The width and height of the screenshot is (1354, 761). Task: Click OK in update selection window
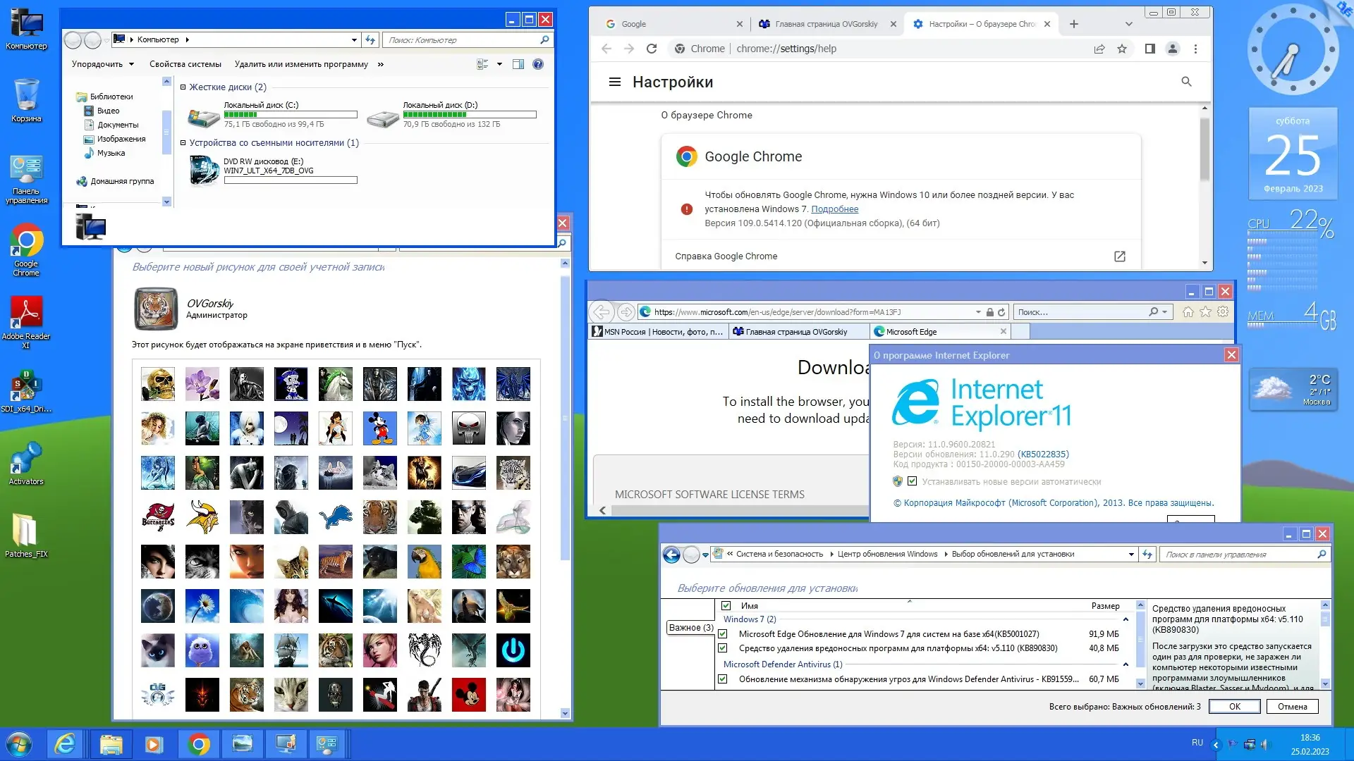click(1234, 707)
